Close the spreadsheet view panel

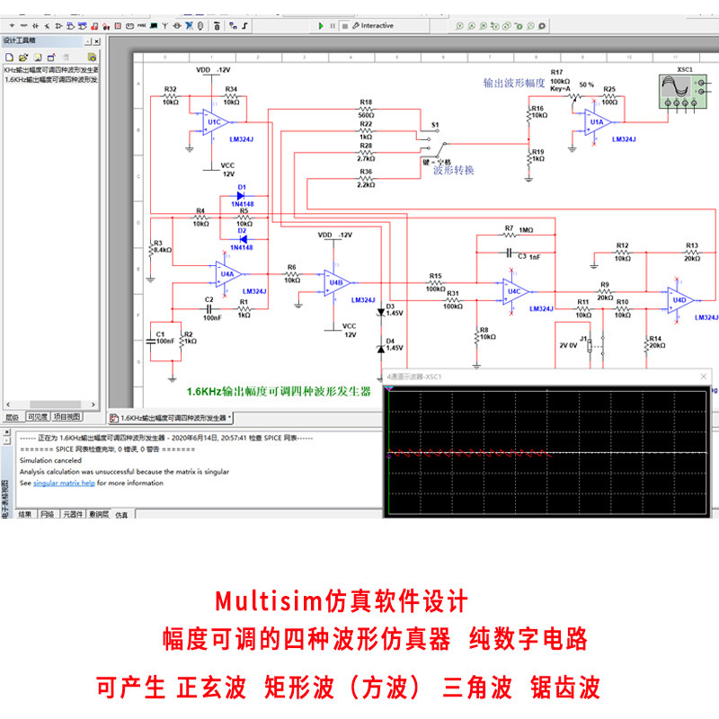(7, 431)
